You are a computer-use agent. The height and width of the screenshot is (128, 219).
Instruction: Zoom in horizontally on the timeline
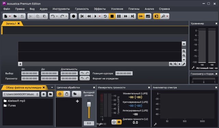point(171,64)
